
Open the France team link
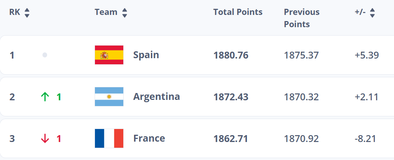point(149,139)
